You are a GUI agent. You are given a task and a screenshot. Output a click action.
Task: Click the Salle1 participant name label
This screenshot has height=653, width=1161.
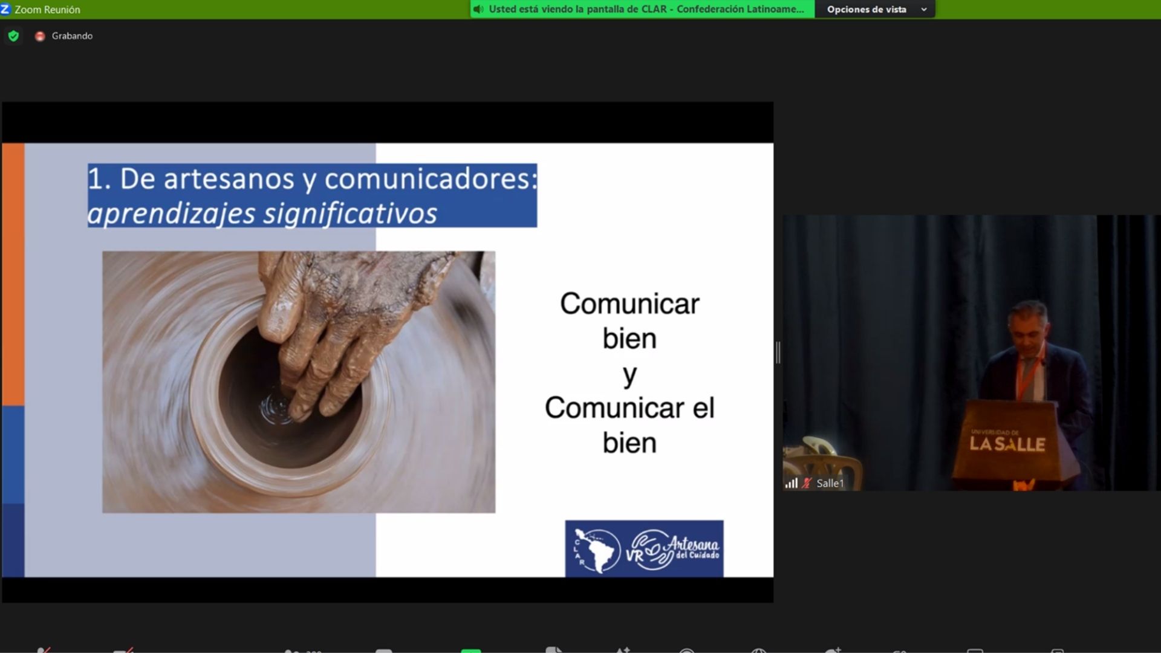[830, 483]
